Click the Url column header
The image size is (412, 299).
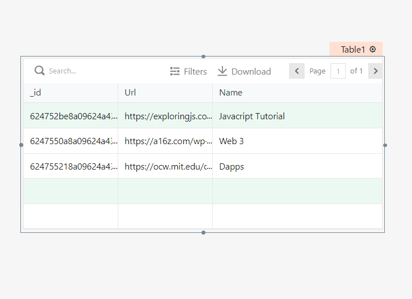(130, 93)
